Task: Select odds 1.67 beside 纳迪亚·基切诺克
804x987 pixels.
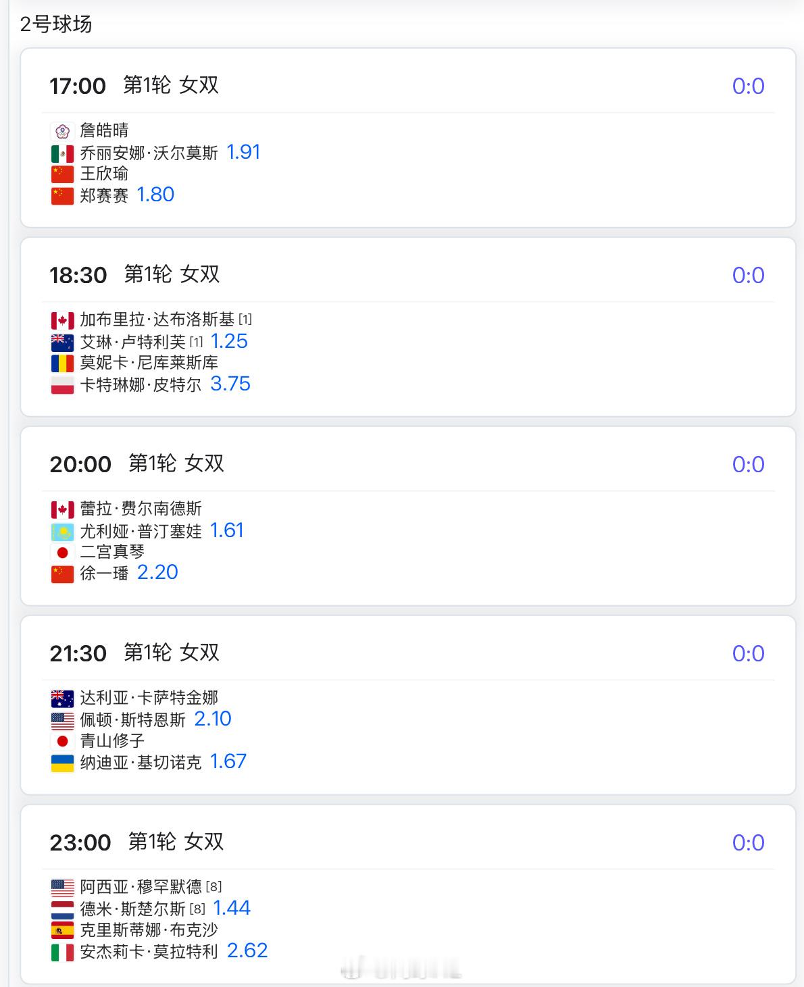Action: (x=228, y=761)
